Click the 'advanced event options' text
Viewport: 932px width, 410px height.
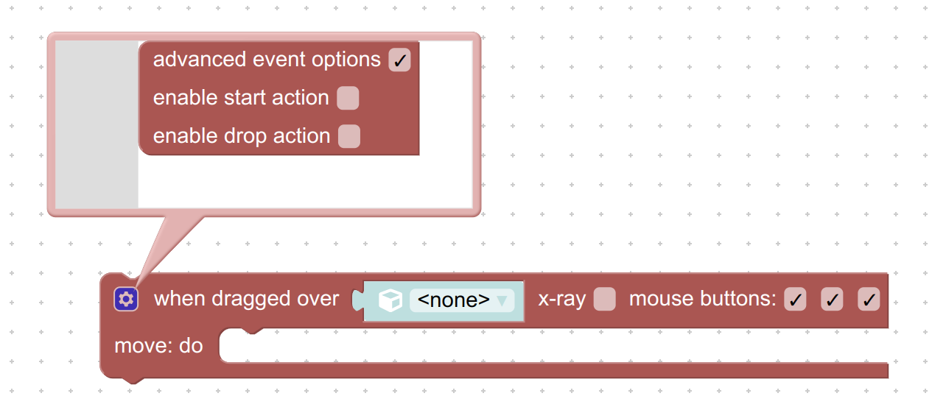pyautogui.click(x=267, y=60)
